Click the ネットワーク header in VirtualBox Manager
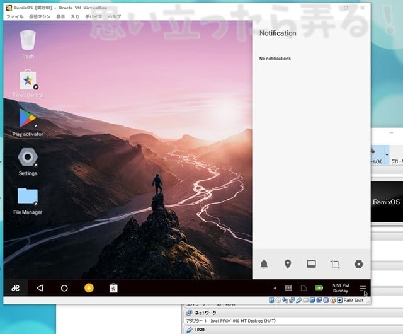Viewport: 403px width, 334px height. tap(205, 313)
